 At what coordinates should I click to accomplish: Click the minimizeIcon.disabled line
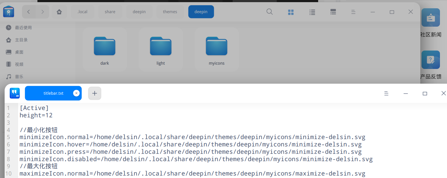pyautogui.click(x=196, y=159)
